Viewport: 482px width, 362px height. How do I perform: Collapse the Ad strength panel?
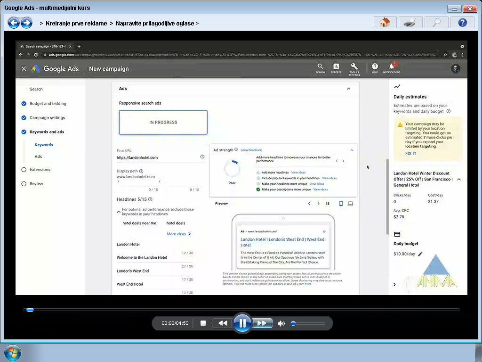click(352, 150)
